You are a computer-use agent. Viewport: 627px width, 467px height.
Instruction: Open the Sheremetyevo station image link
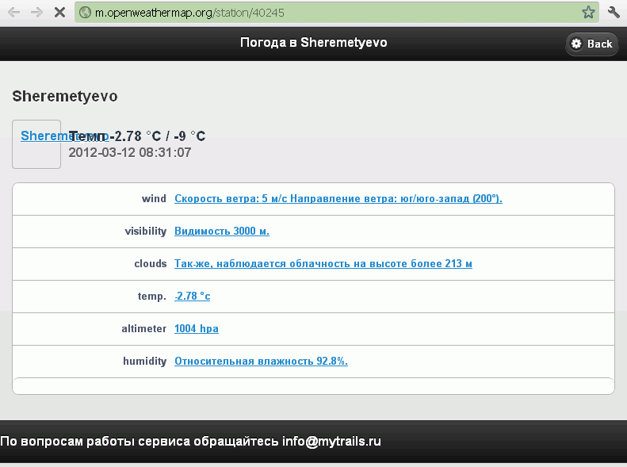click(x=37, y=144)
